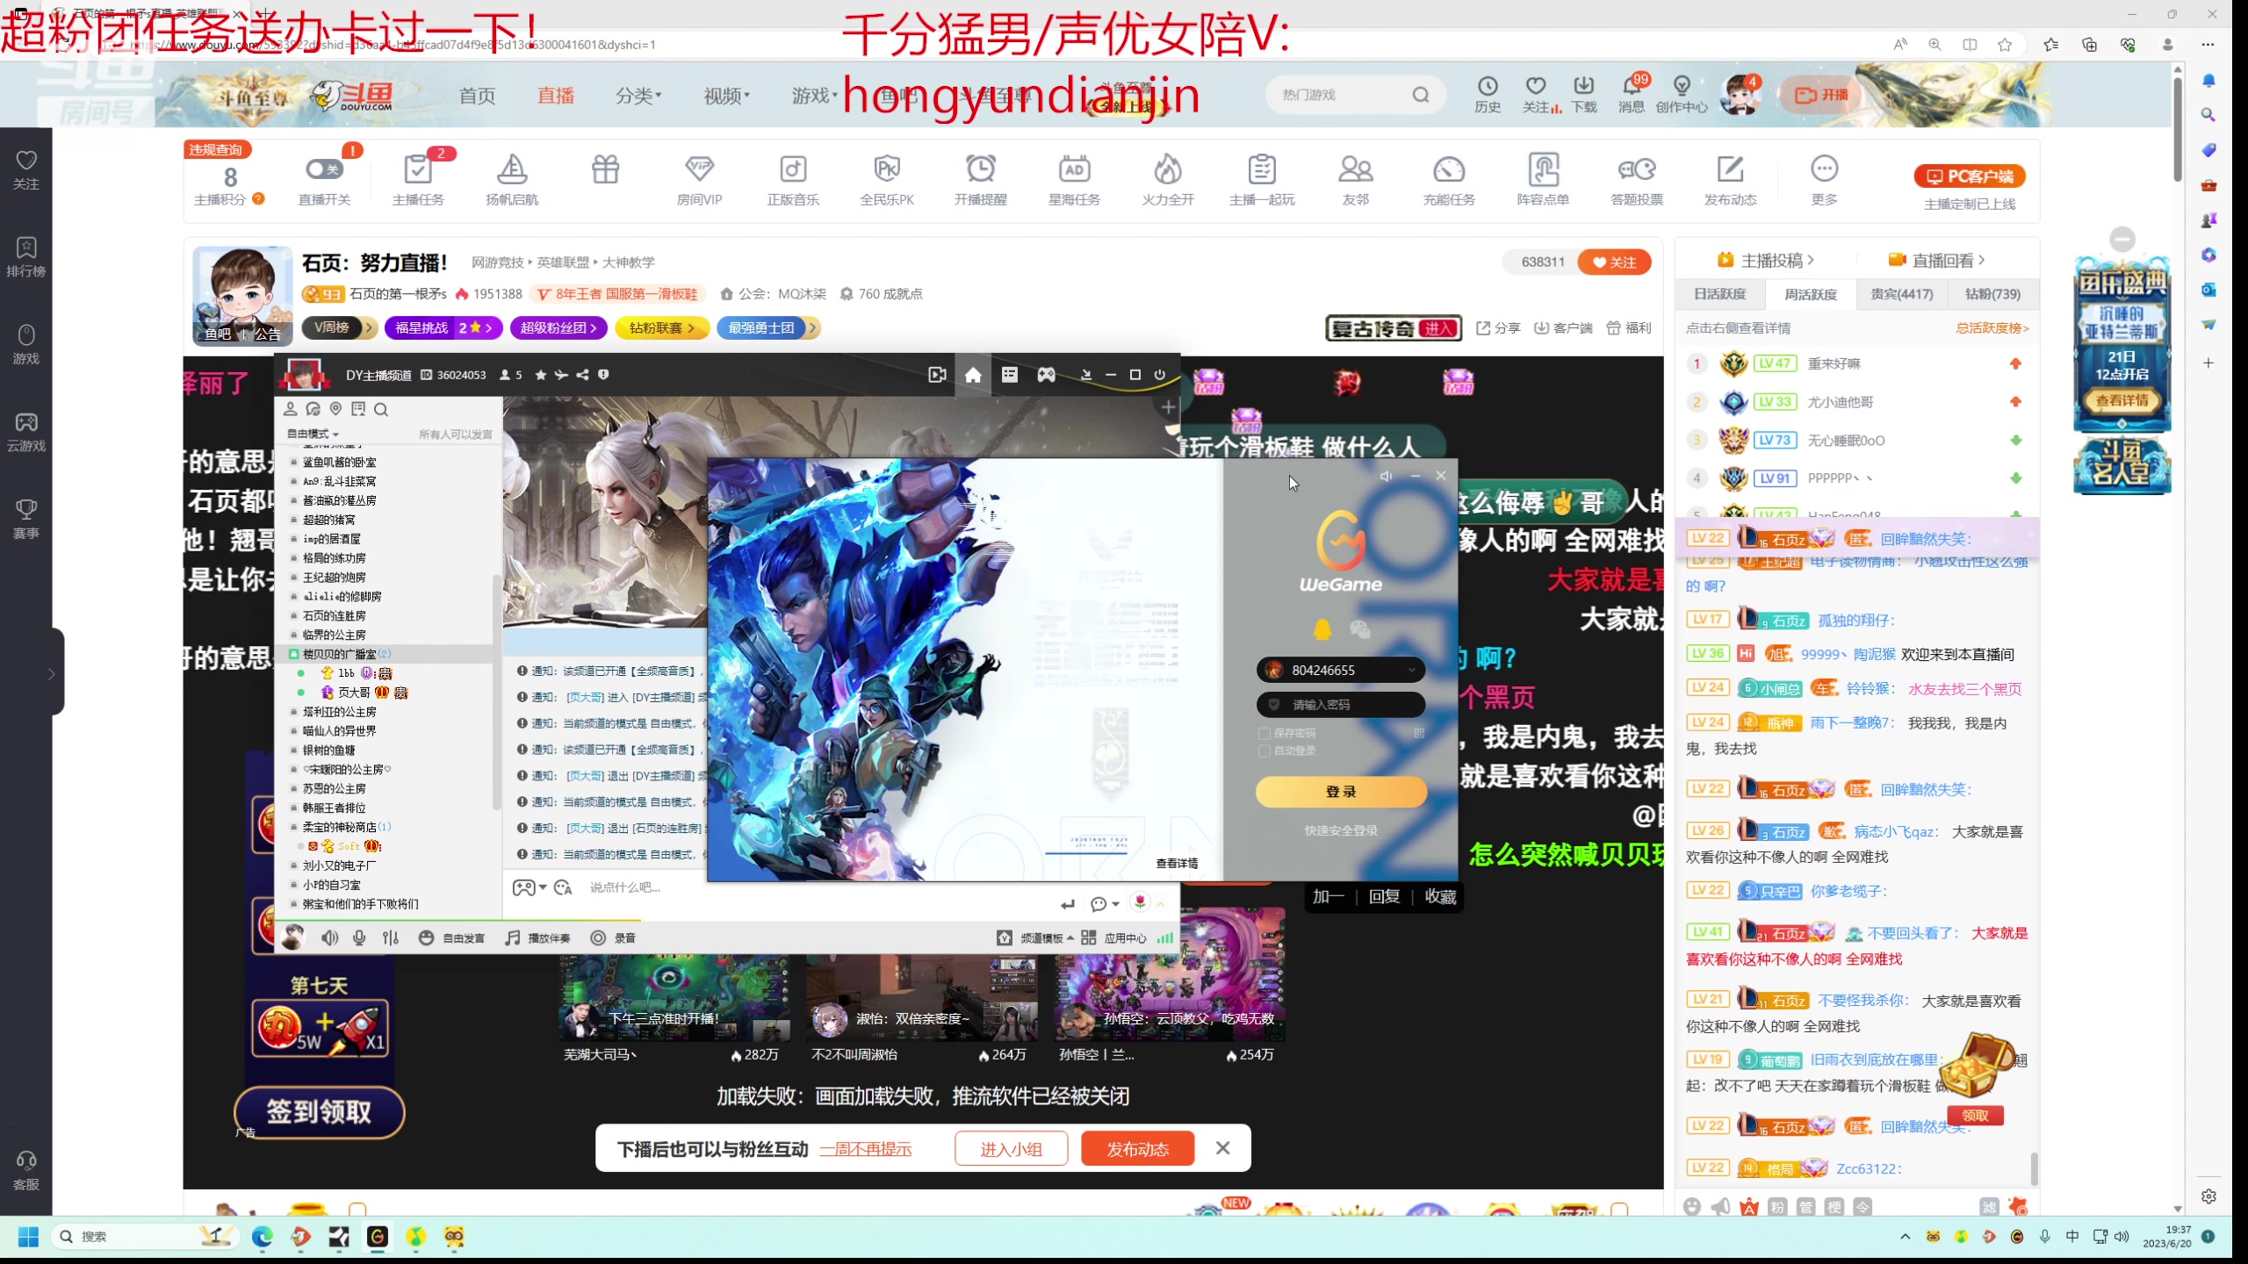
Task: Expand WeGame account dropdown 804246655
Action: [1411, 670]
